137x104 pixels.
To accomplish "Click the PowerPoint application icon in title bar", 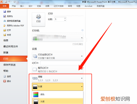I will (x=1, y=2).
